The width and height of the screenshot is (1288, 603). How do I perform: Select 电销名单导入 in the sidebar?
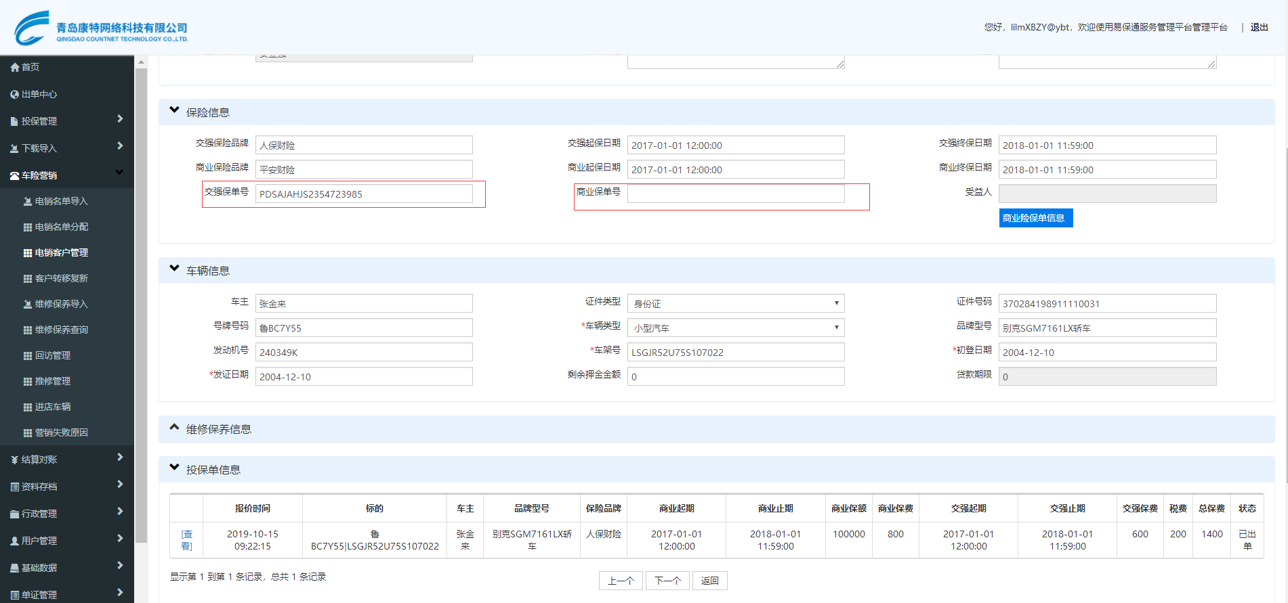pyautogui.click(x=62, y=201)
